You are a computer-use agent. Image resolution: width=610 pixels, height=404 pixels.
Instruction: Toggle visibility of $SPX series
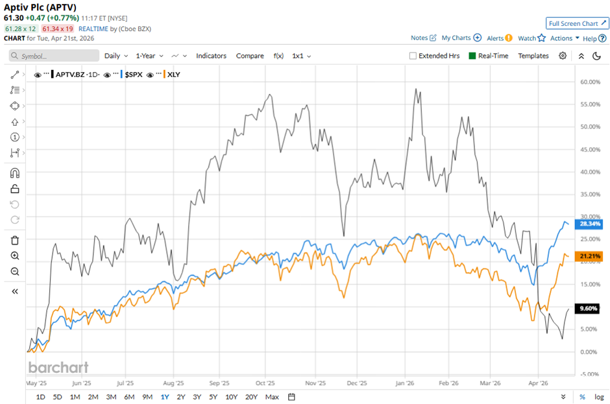click(107, 75)
